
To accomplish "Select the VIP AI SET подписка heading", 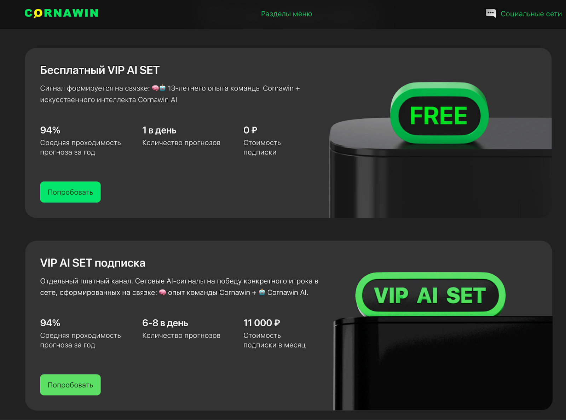I will (93, 263).
